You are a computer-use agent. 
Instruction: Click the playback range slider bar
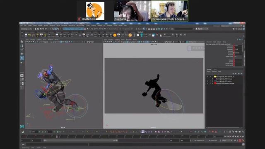pyautogui.click(x=80, y=141)
